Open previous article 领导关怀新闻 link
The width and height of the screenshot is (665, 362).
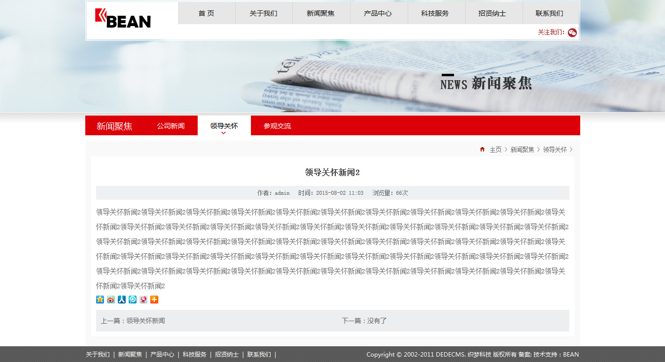(145, 321)
